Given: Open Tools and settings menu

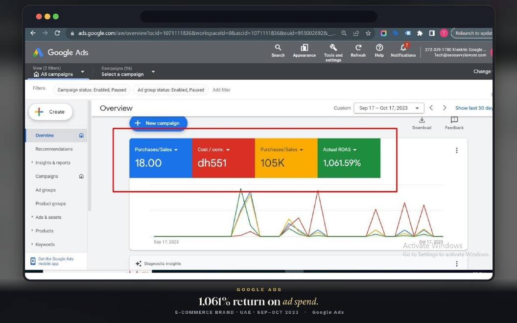Looking at the screenshot, I should click(333, 53).
